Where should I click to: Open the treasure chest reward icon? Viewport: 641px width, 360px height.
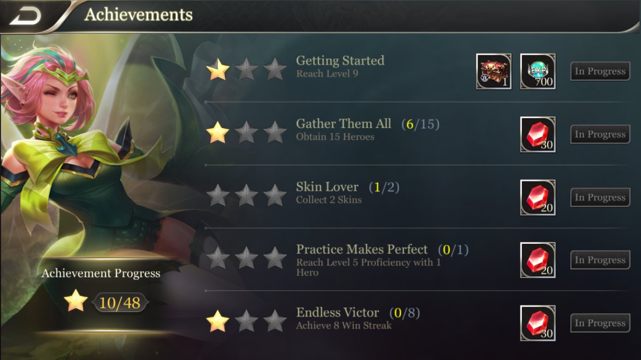click(494, 72)
